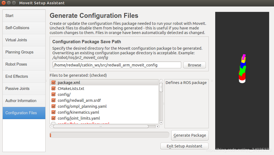Click scroll down arrow of file list
274x155 pixels.
pyautogui.click(x=161, y=123)
